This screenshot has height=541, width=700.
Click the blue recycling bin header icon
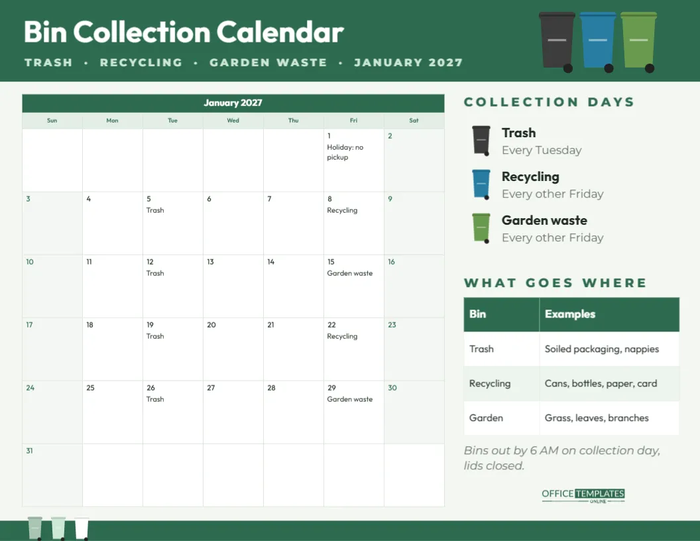pyautogui.click(x=597, y=42)
